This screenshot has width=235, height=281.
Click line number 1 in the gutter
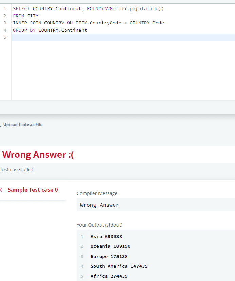5,8
